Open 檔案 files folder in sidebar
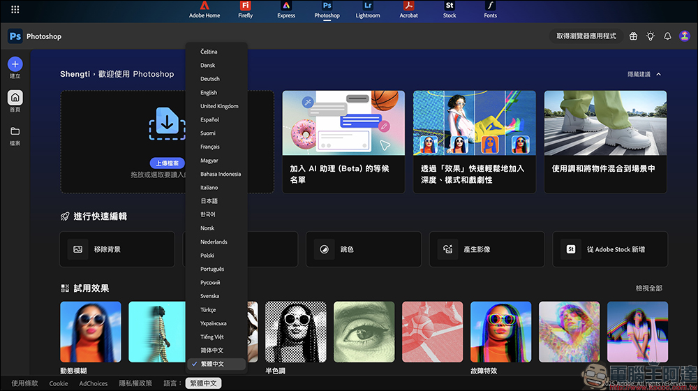The width and height of the screenshot is (698, 391). 15,136
